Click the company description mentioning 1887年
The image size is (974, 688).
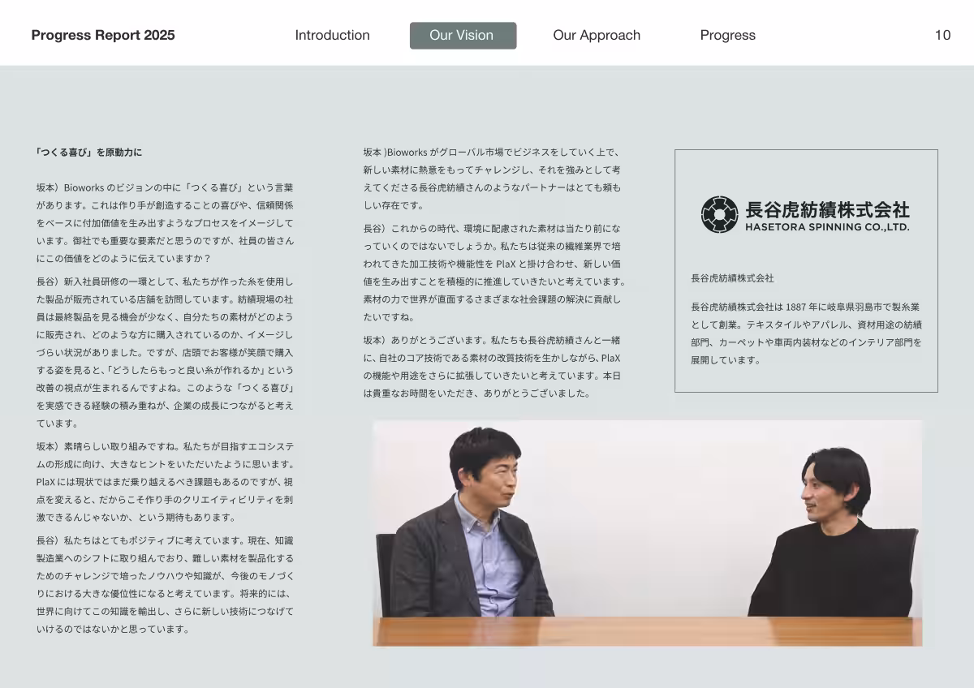[x=806, y=333]
